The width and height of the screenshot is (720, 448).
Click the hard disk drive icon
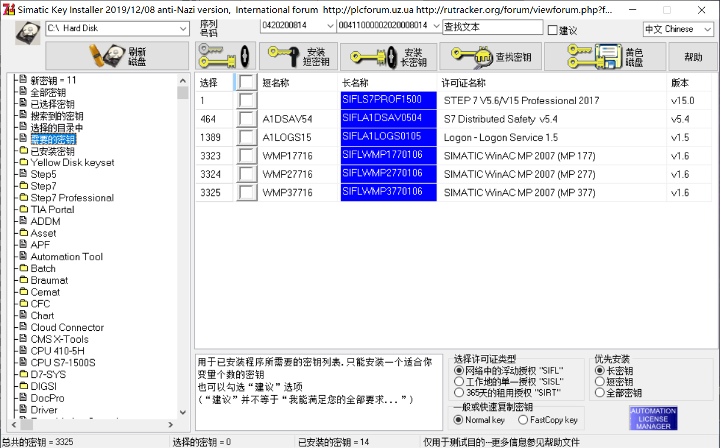pos(28,34)
